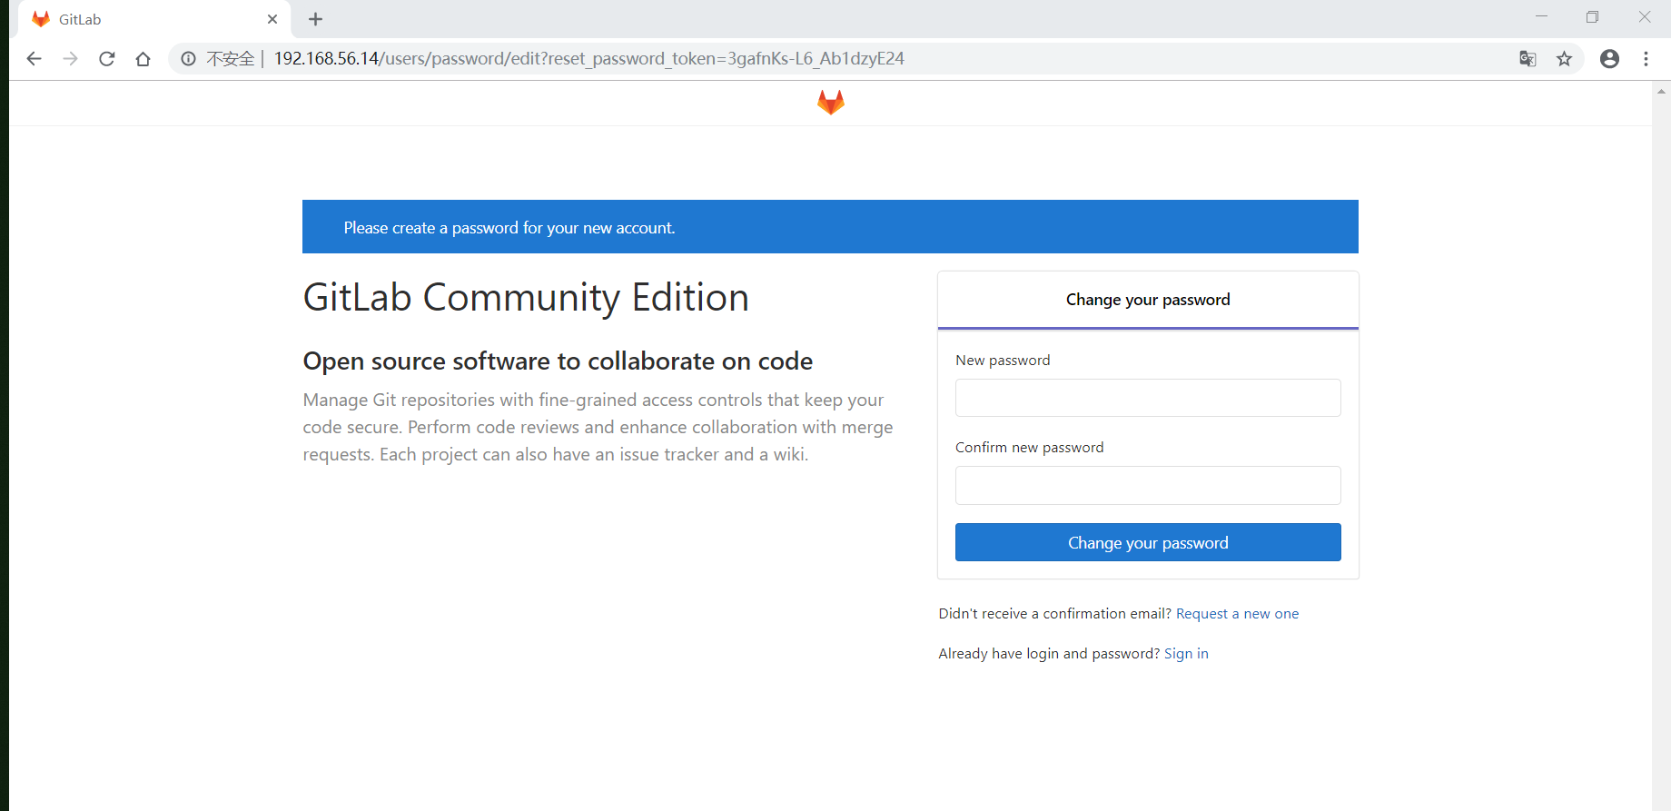The image size is (1671, 811).
Task: Click 'Open source software to collaborate on code'
Action: [x=558, y=361]
